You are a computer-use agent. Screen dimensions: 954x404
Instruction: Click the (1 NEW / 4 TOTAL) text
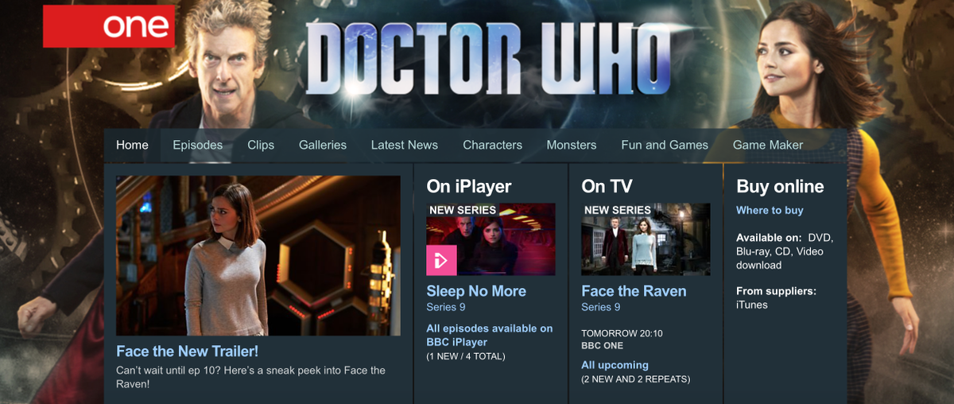pyautogui.click(x=466, y=356)
